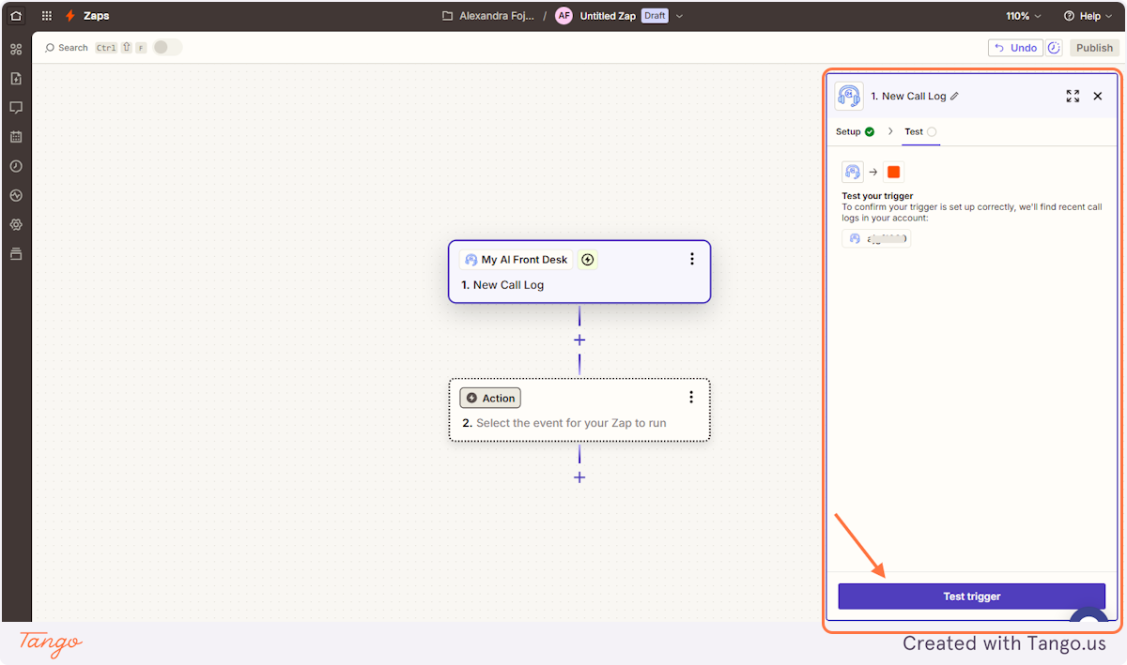Expand the chevron beside the Draft badge
1127x665 pixels.
pos(679,16)
